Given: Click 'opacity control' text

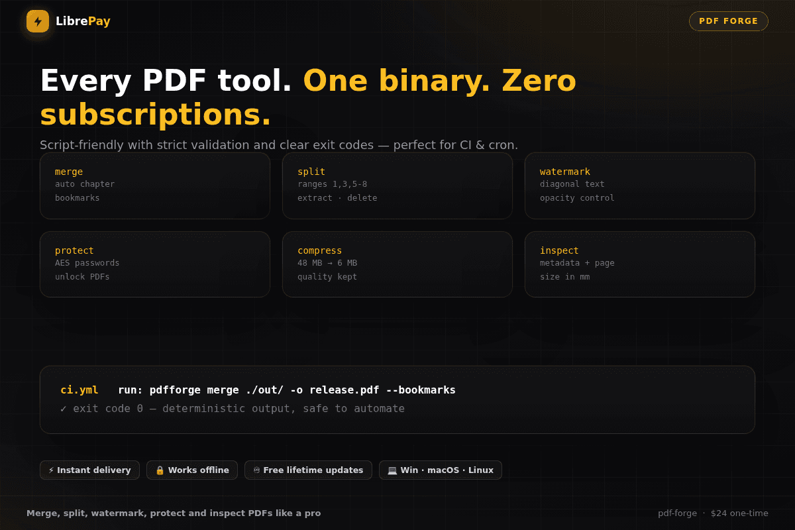Looking at the screenshot, I should (x=577, y=198).
